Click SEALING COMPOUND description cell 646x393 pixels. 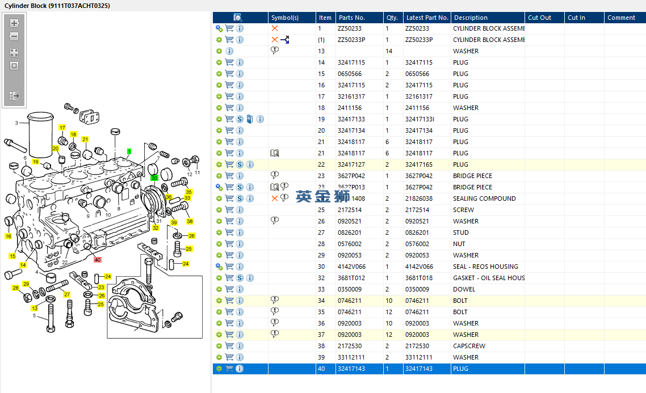[485, 198]
